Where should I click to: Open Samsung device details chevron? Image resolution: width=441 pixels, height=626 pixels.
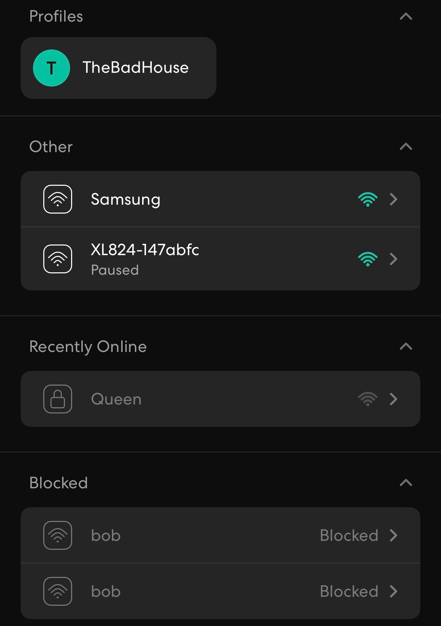[394, 199]
